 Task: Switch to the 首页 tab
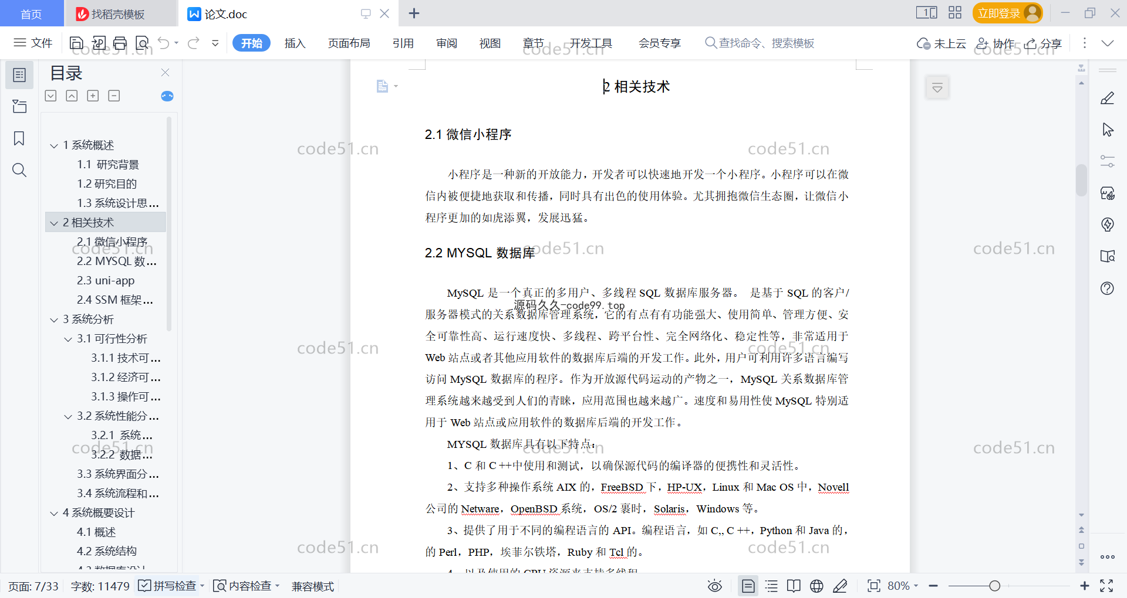pos(31,13)
